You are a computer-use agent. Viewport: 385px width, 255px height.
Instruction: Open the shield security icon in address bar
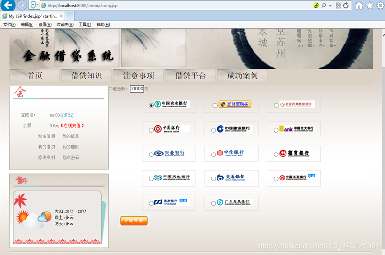(33, 5)
